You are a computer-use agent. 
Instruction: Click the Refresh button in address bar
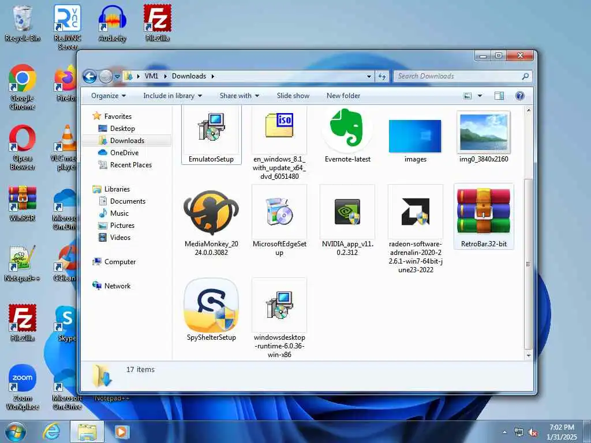tap(382, 76)
